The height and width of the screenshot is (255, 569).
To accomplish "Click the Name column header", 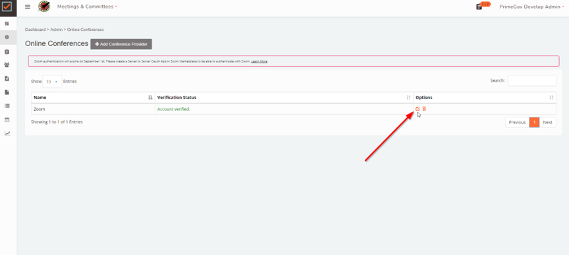I will click(93, 98).
